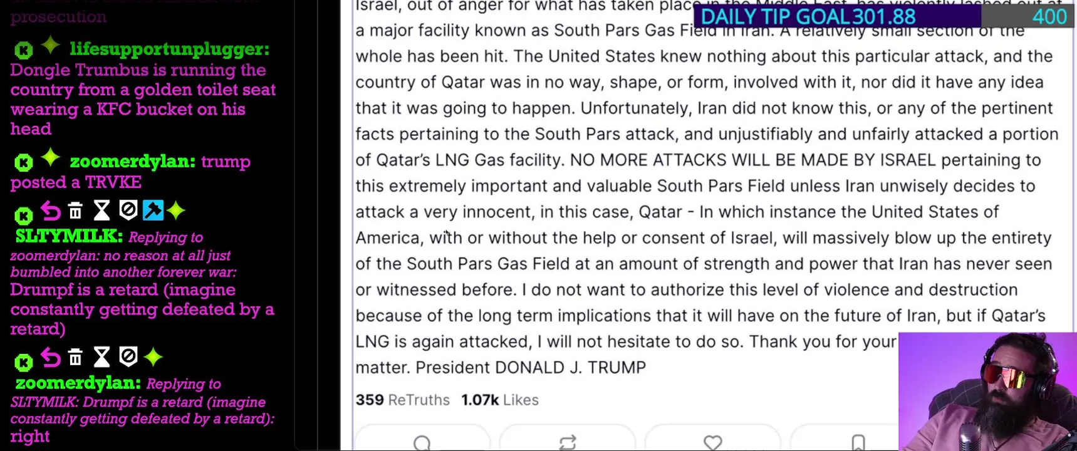Toggle the heart like button on the post

tap(713, 442)
